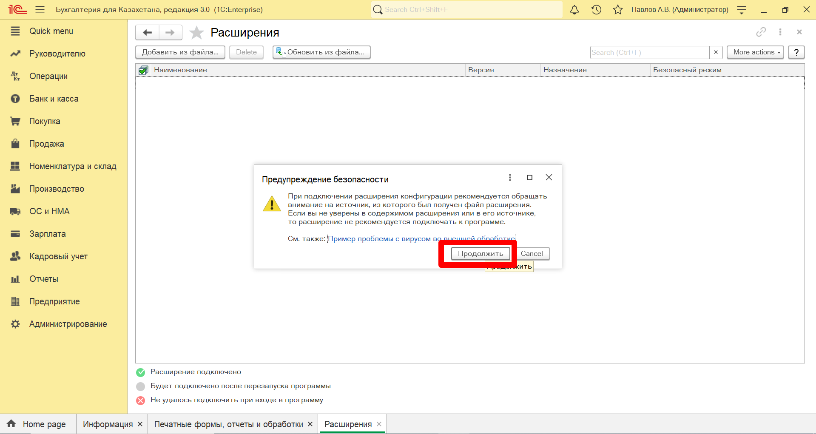Maximize the security warning dialog
This screenshot has height=434, width=816.
click(x=529, y=178)
